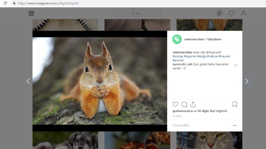Open the cat photo thumbnail below
This screenshot has height=149, width=266.
[209, 140]
